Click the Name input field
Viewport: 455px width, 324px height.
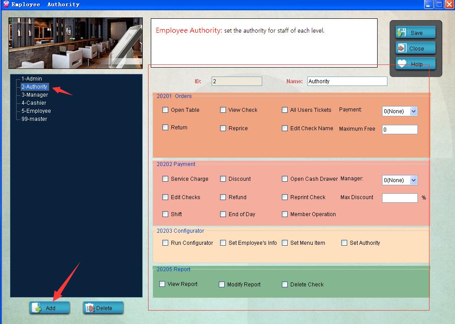click(x=347, y=81)
